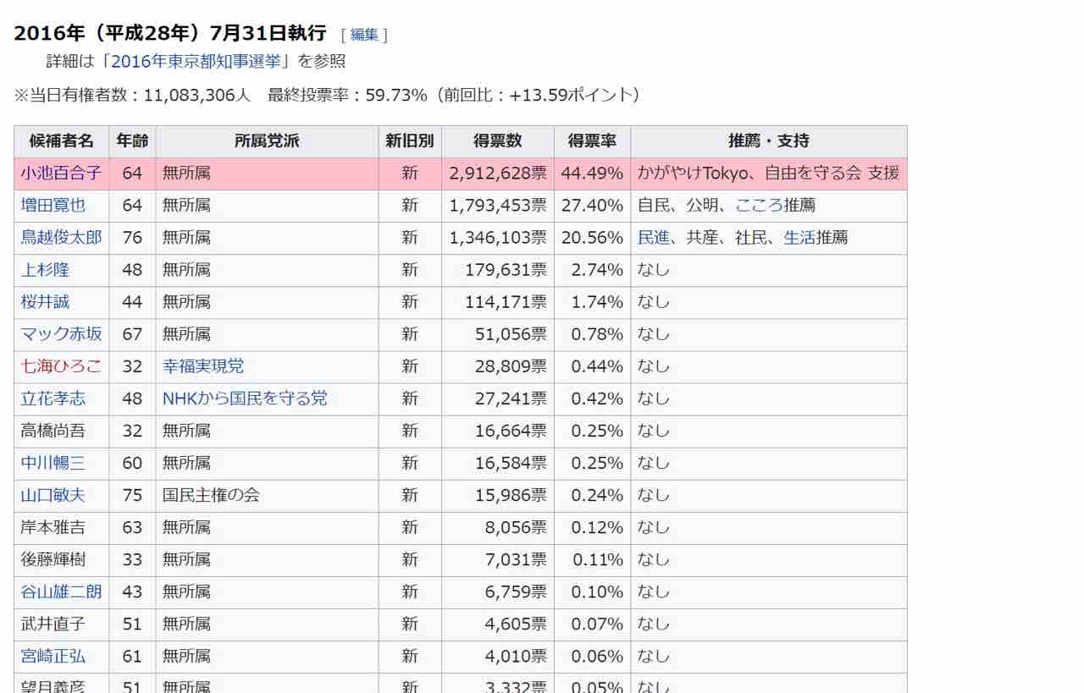
Task: Click the 推薦・支持 column header
Action: click(x=769, y=141)
